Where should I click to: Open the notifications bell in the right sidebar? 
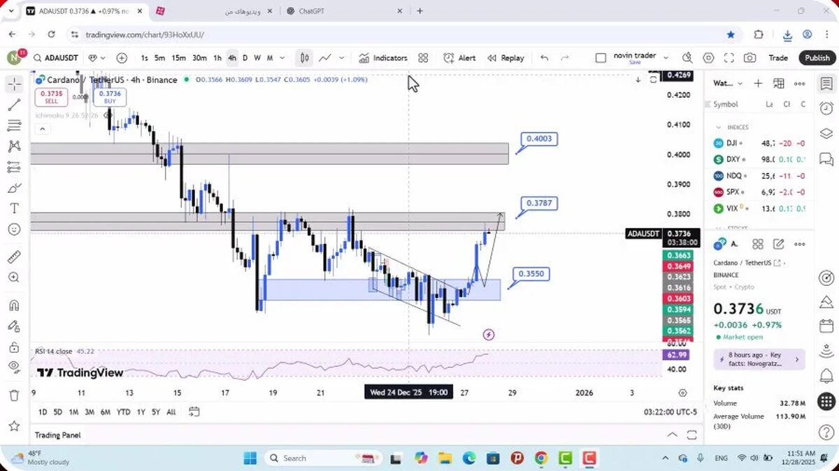(x=826, y=377)
